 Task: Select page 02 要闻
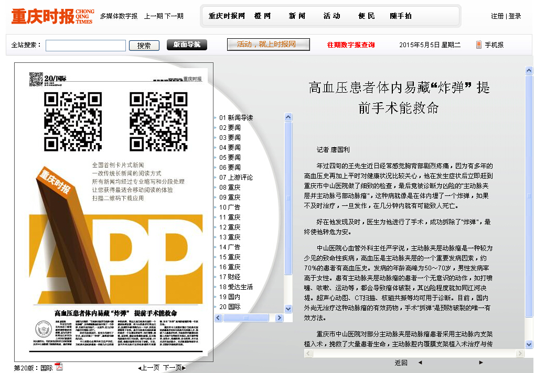230,127
